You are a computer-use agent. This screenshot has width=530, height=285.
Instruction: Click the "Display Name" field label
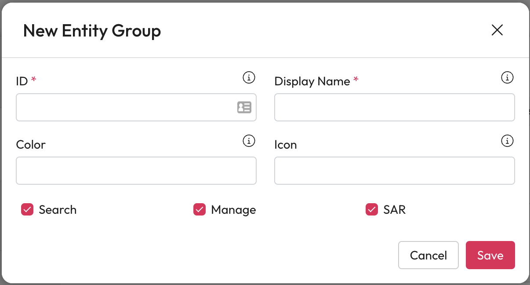click(312, 81)
